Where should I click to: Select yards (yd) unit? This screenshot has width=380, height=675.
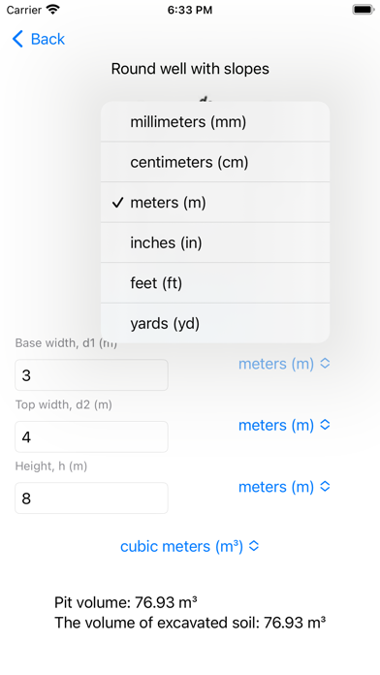coord(215,323)
